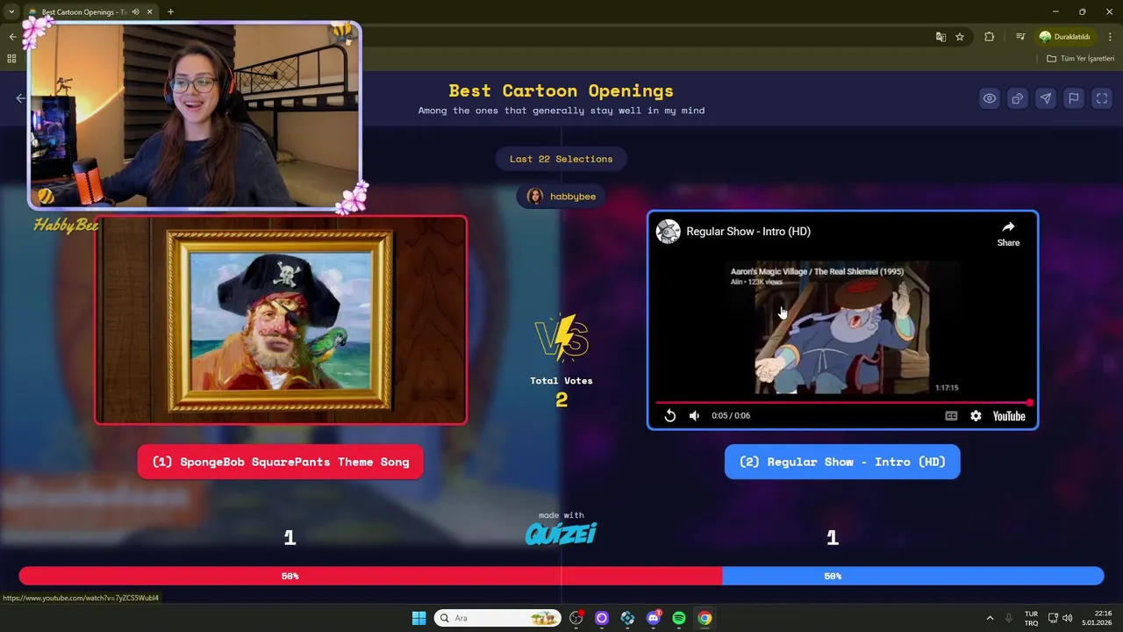1123x632 pixels.
Task: Click the Quizei page back arrow
Action: click(20, 98)
